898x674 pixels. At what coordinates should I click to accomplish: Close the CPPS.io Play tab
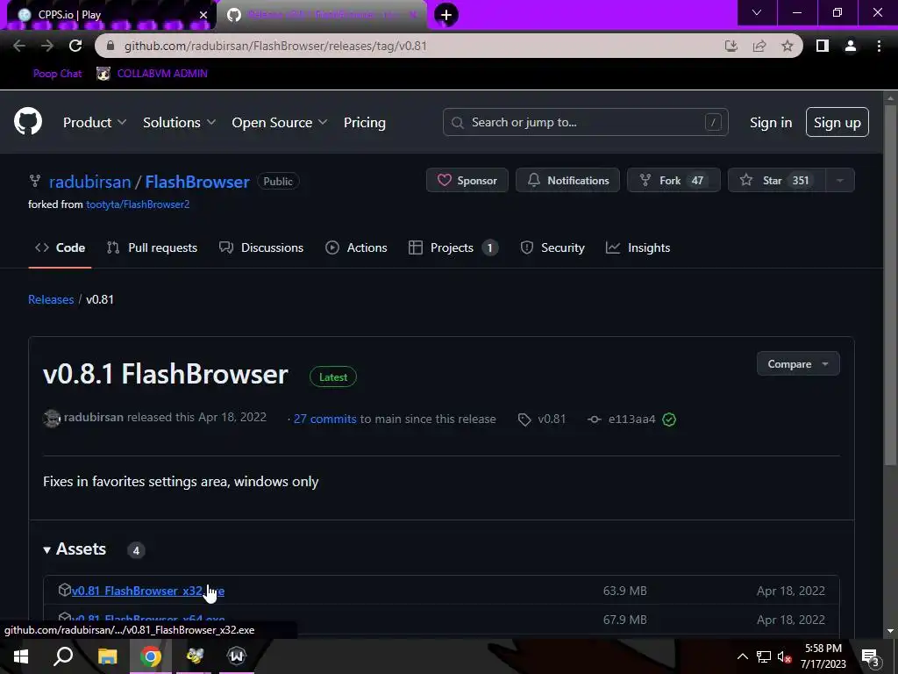pos(203,15)
